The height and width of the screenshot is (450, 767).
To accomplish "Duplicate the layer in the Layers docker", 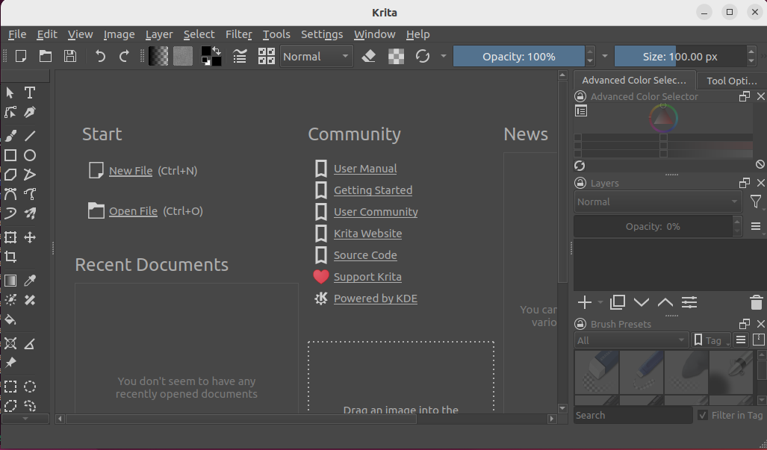I will (x=618, y=302).
